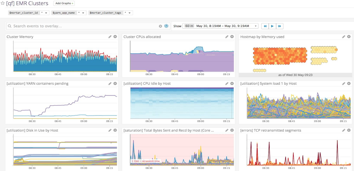
Task: Clear the event search with the X icon
Action: 160,26
